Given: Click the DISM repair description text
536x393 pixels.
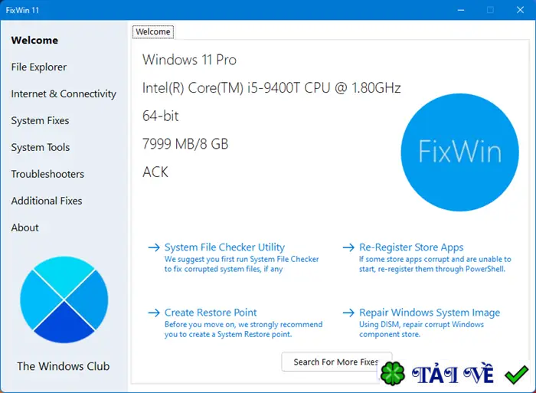Looking at the screenshot, I should click(x=421, y=329).
